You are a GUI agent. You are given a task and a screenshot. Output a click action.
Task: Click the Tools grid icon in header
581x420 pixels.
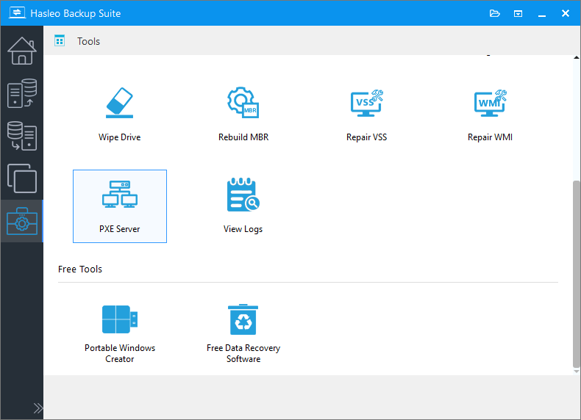point(60,40)
